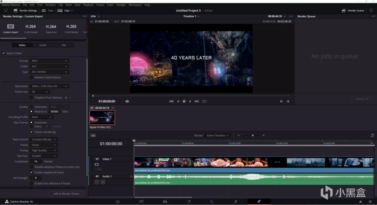Click the loop playback icon

click(x=204, y=101)
